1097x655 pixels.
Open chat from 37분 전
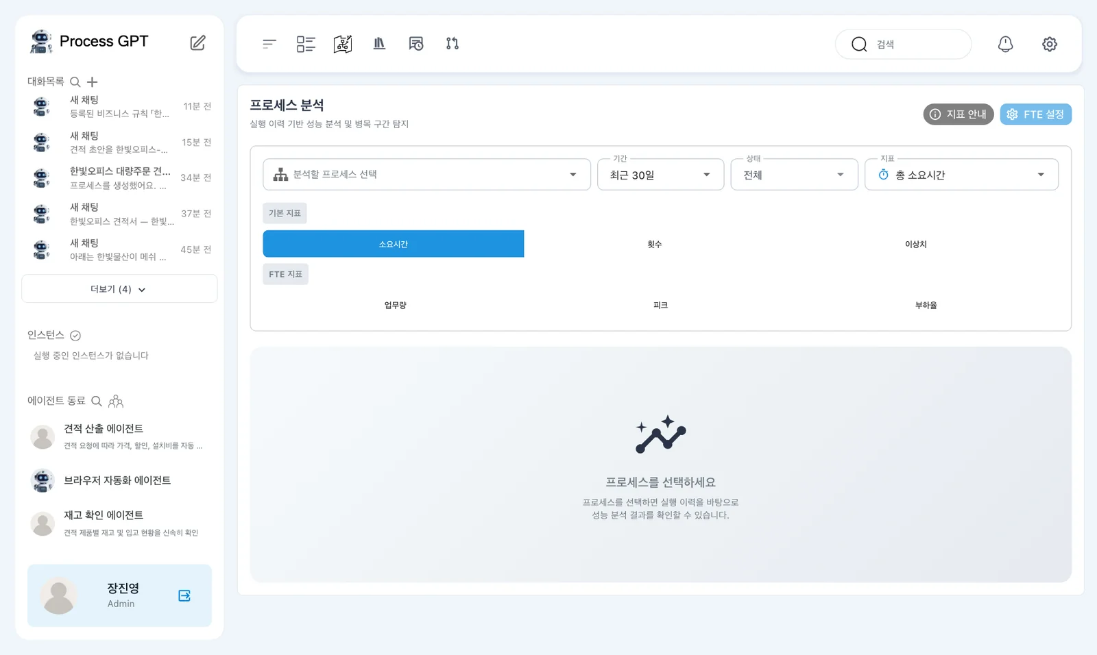[x=121, y=214]
